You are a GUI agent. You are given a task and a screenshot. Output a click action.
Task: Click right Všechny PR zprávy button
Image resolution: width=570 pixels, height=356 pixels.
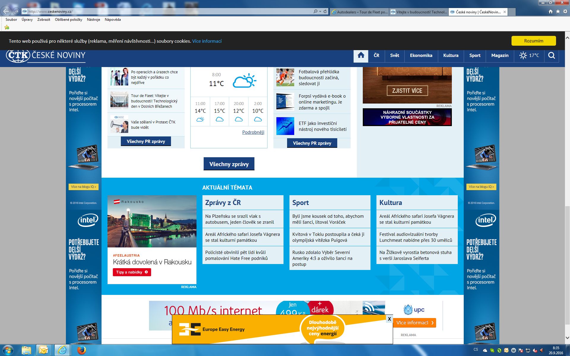(312, 143)
